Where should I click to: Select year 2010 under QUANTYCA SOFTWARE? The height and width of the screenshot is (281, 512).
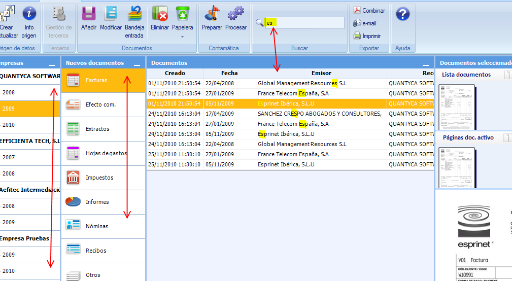coord(30,125)
